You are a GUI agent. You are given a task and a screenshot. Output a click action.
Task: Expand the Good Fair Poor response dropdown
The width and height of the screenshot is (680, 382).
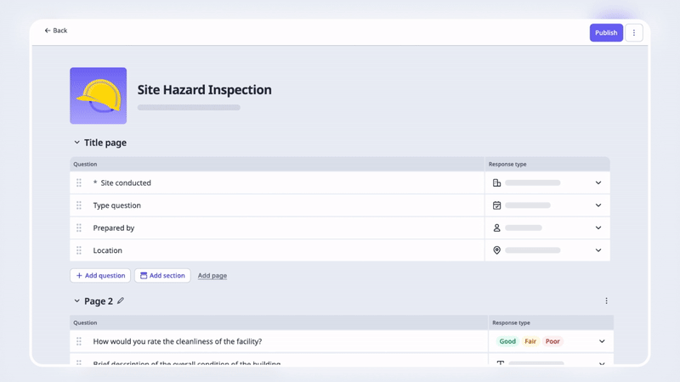[x=602, y=341]
